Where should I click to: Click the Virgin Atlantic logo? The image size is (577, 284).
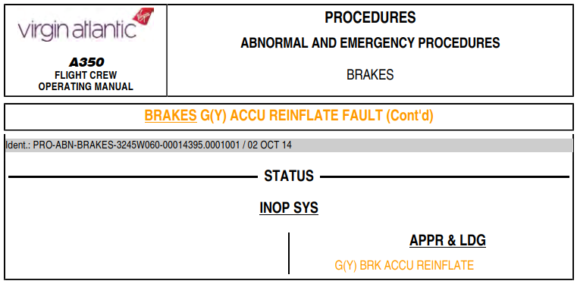(x=86, y=26)
